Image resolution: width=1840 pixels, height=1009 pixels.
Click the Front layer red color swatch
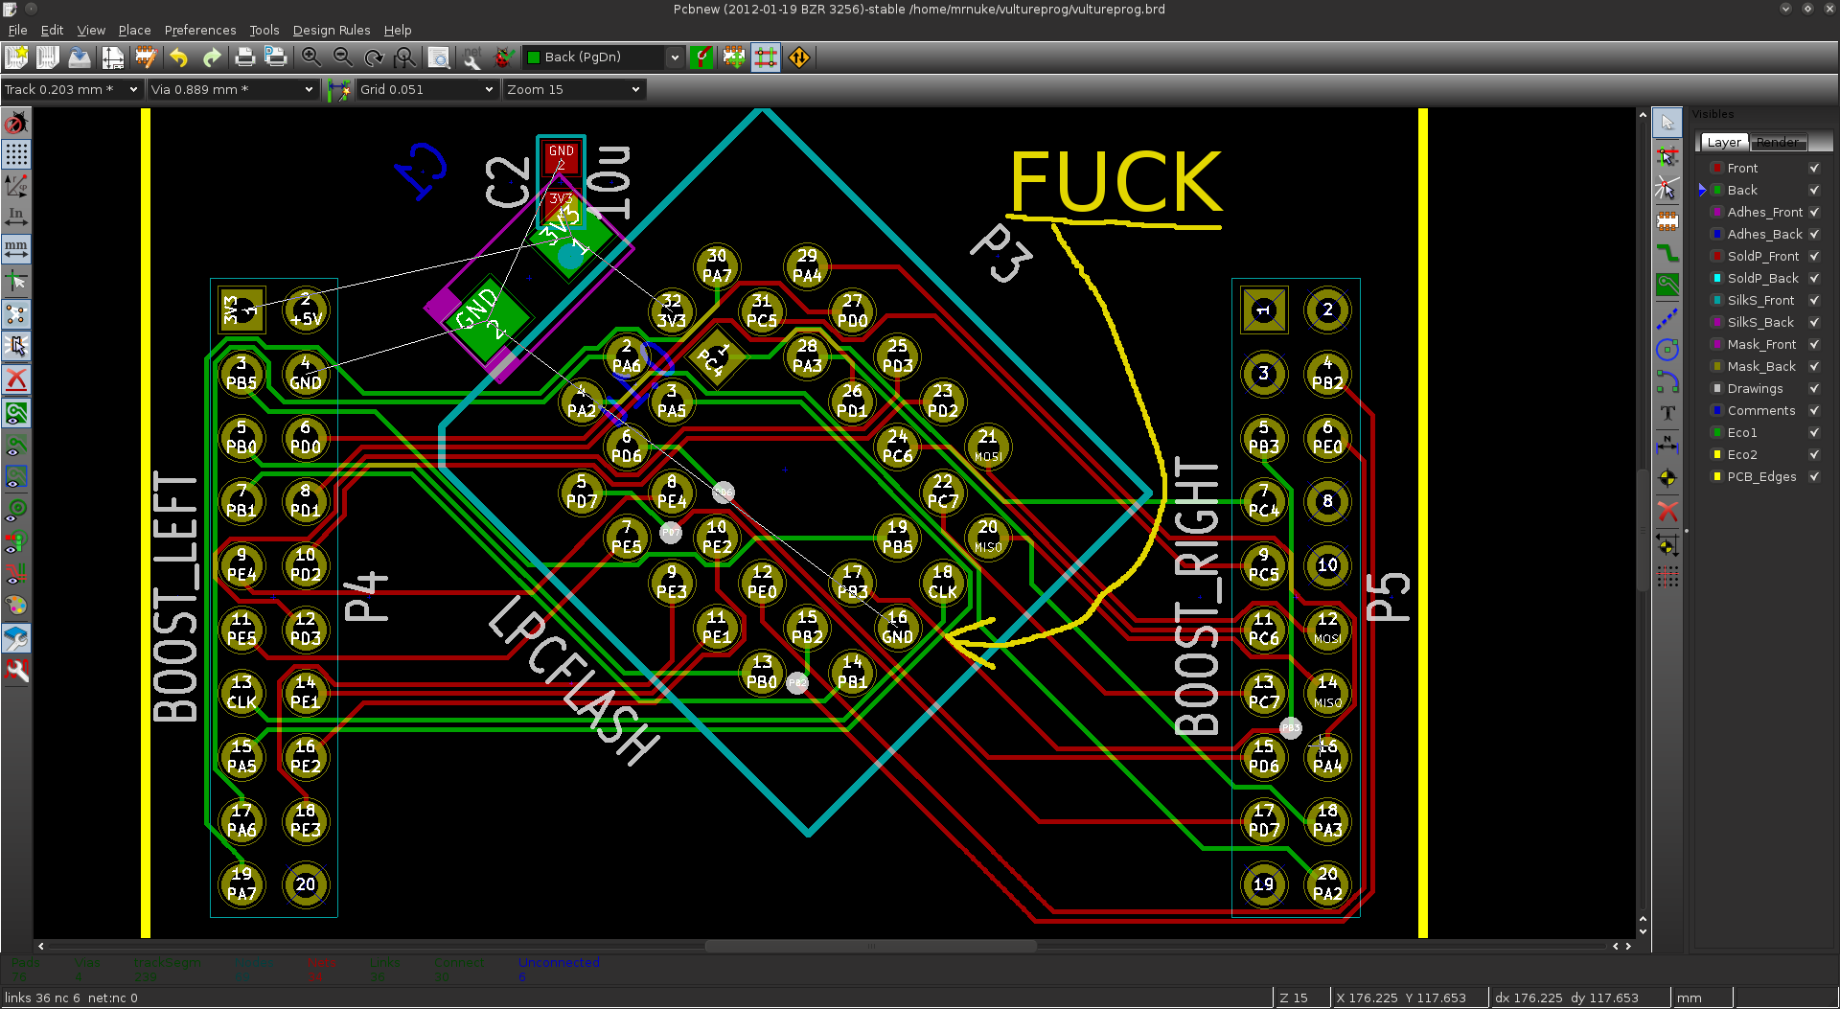pos(1717,168)
